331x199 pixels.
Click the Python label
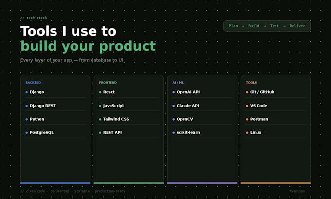click(x=37, y=119)
